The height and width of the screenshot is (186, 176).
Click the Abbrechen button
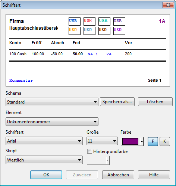[118, 175]
